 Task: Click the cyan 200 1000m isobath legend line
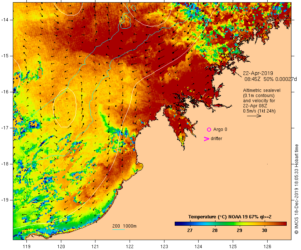pyautogui.click(x=119, y=229)
